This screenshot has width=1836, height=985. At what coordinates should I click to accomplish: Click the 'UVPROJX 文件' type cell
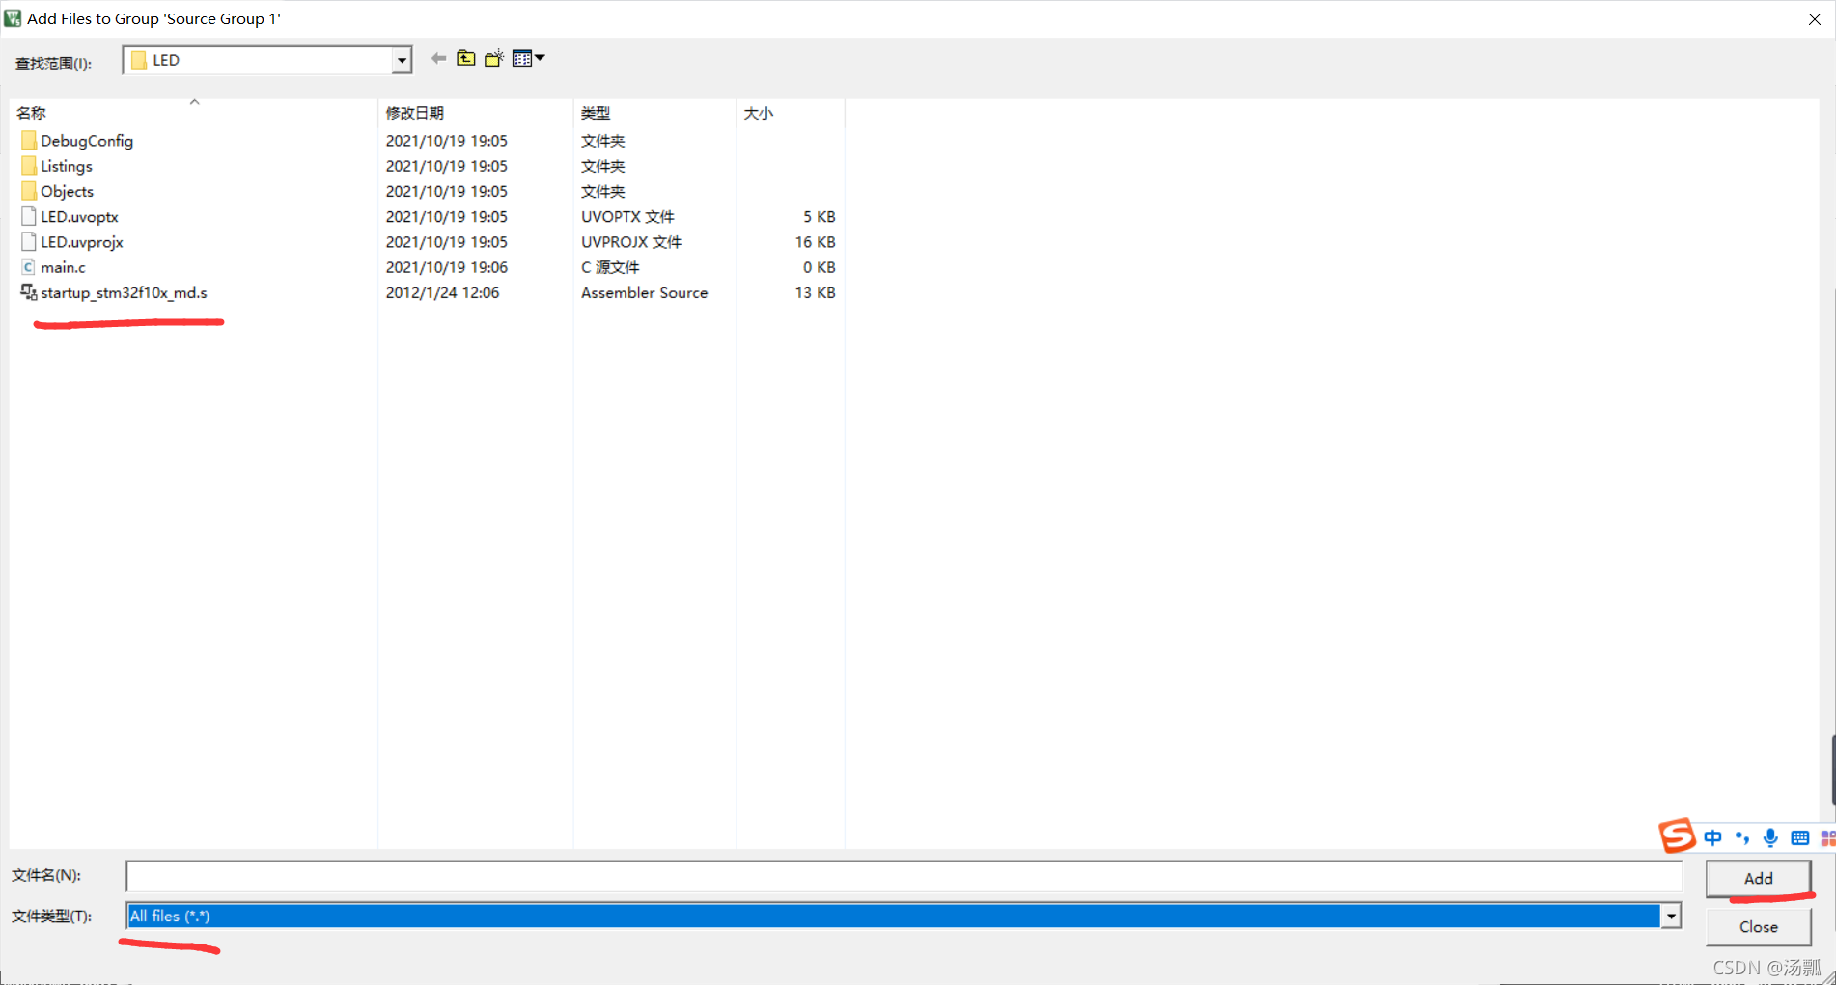click(631, 242)
